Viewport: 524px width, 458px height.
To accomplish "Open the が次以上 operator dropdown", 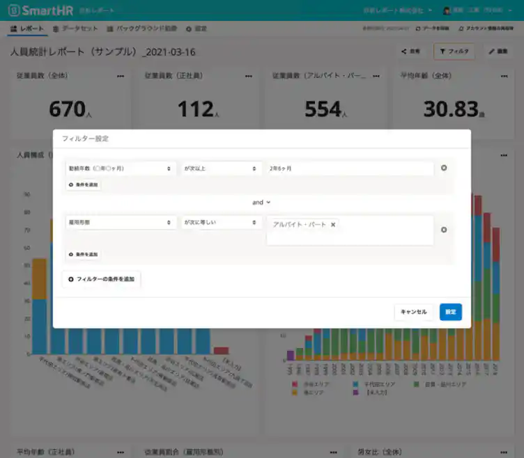I will click(x=221, y=168).
